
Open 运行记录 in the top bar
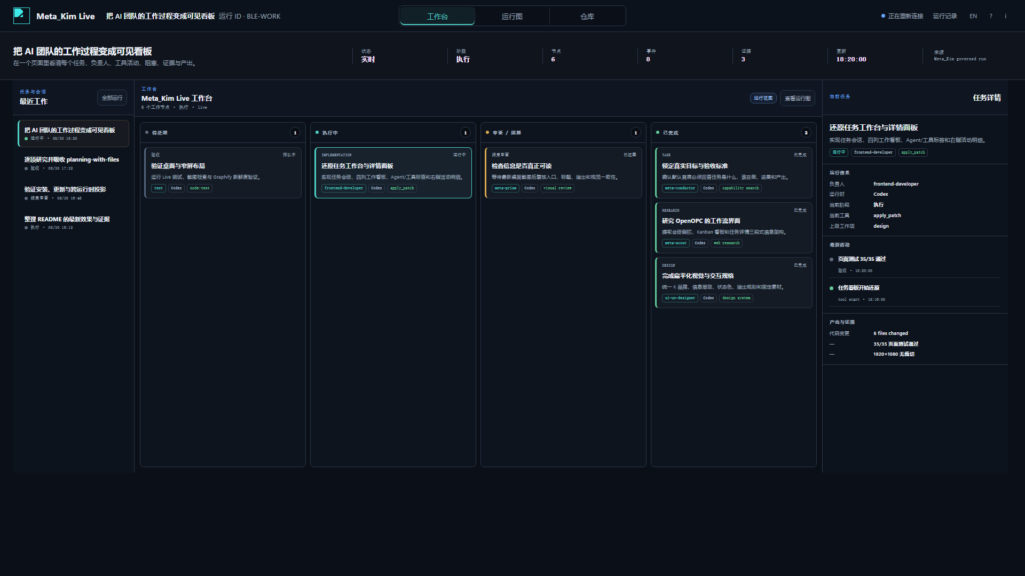[945, 16]
